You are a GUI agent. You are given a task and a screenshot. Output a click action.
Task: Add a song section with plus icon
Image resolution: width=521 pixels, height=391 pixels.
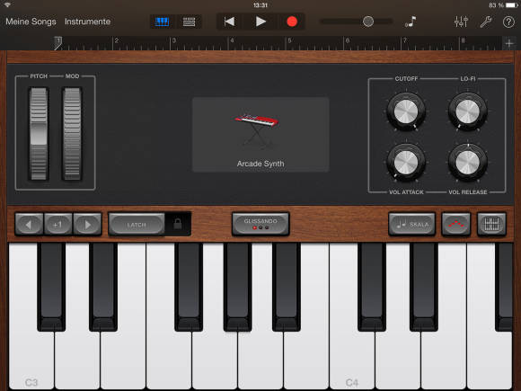509,43
